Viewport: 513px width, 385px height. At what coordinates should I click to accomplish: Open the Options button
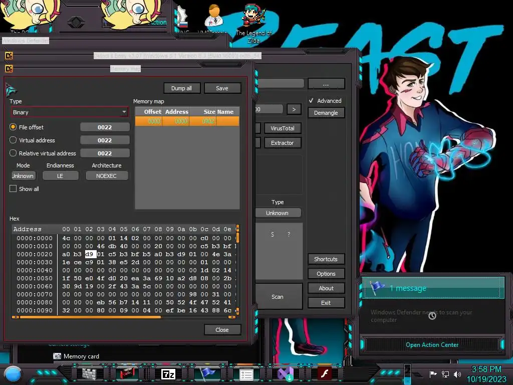coord(326,274)
